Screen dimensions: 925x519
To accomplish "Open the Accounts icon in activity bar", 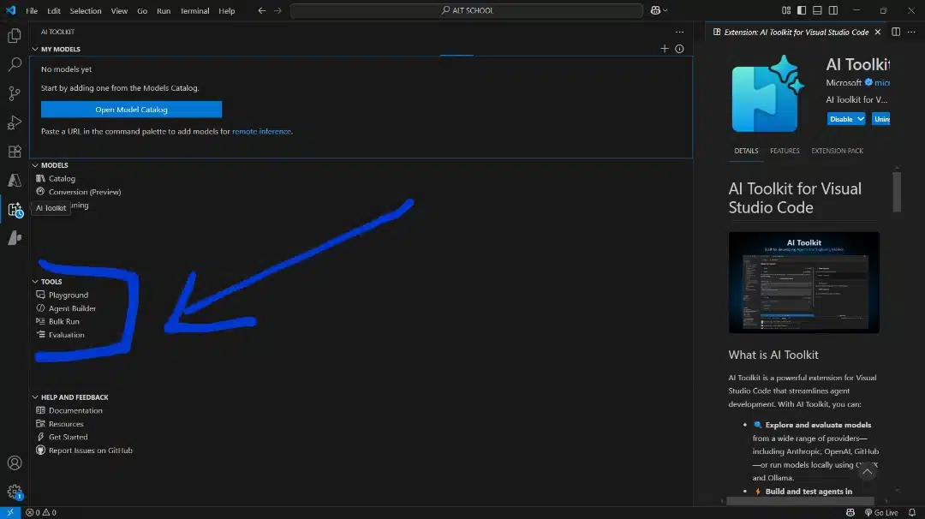I will (15, 463).
